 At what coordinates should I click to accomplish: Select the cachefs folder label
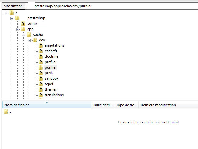(x=51, y=51)
